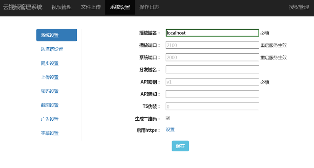314x168 pixels.
Task: Open the 操作日志 tab
Action: point(149,7)
